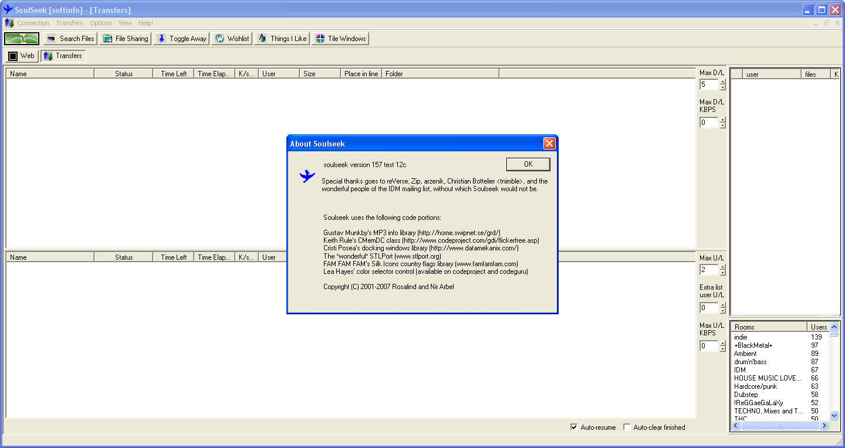845x448 pixels.
Task: Select the Dubstep room
Action: coord(746,395)
